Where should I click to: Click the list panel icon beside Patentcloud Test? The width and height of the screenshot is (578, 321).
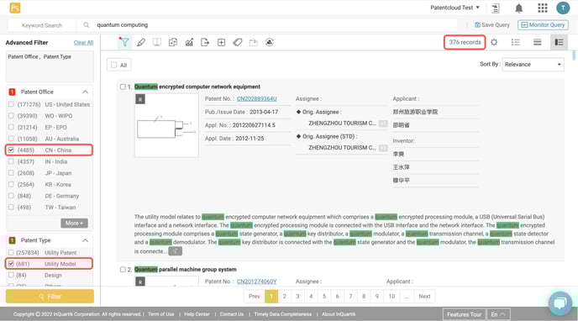coord(496,8)
